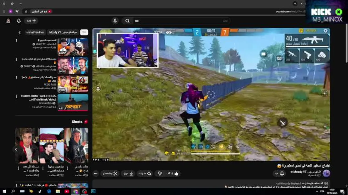Open TikTok from the taskbar
348x195 pixels.
(x=40, y=191)
